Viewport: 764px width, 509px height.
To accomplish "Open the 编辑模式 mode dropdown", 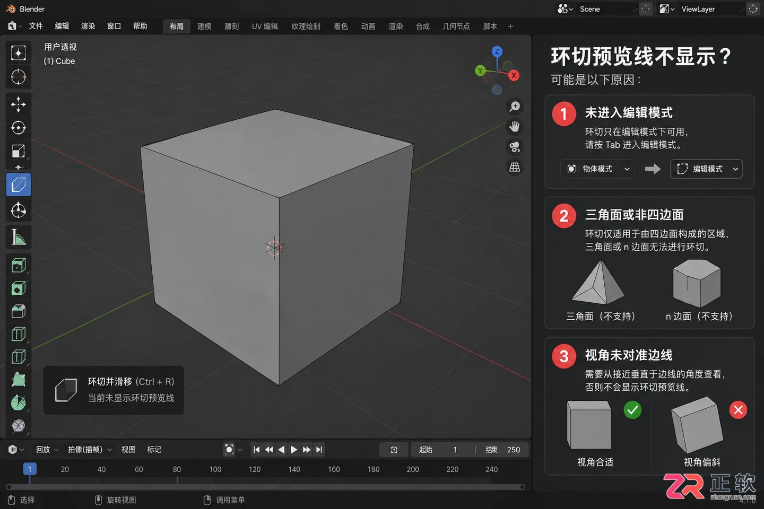I will (x=706, y=169).
